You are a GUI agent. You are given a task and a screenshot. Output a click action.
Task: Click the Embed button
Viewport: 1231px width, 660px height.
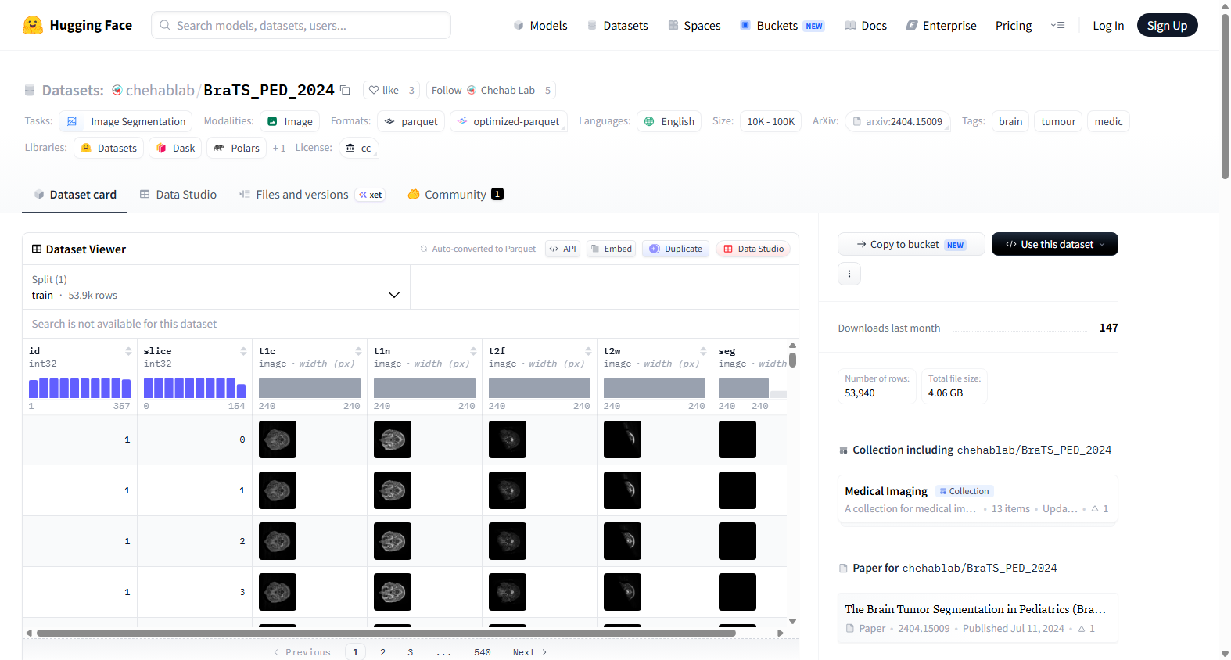pyautogui.click(x=611, y=249)
